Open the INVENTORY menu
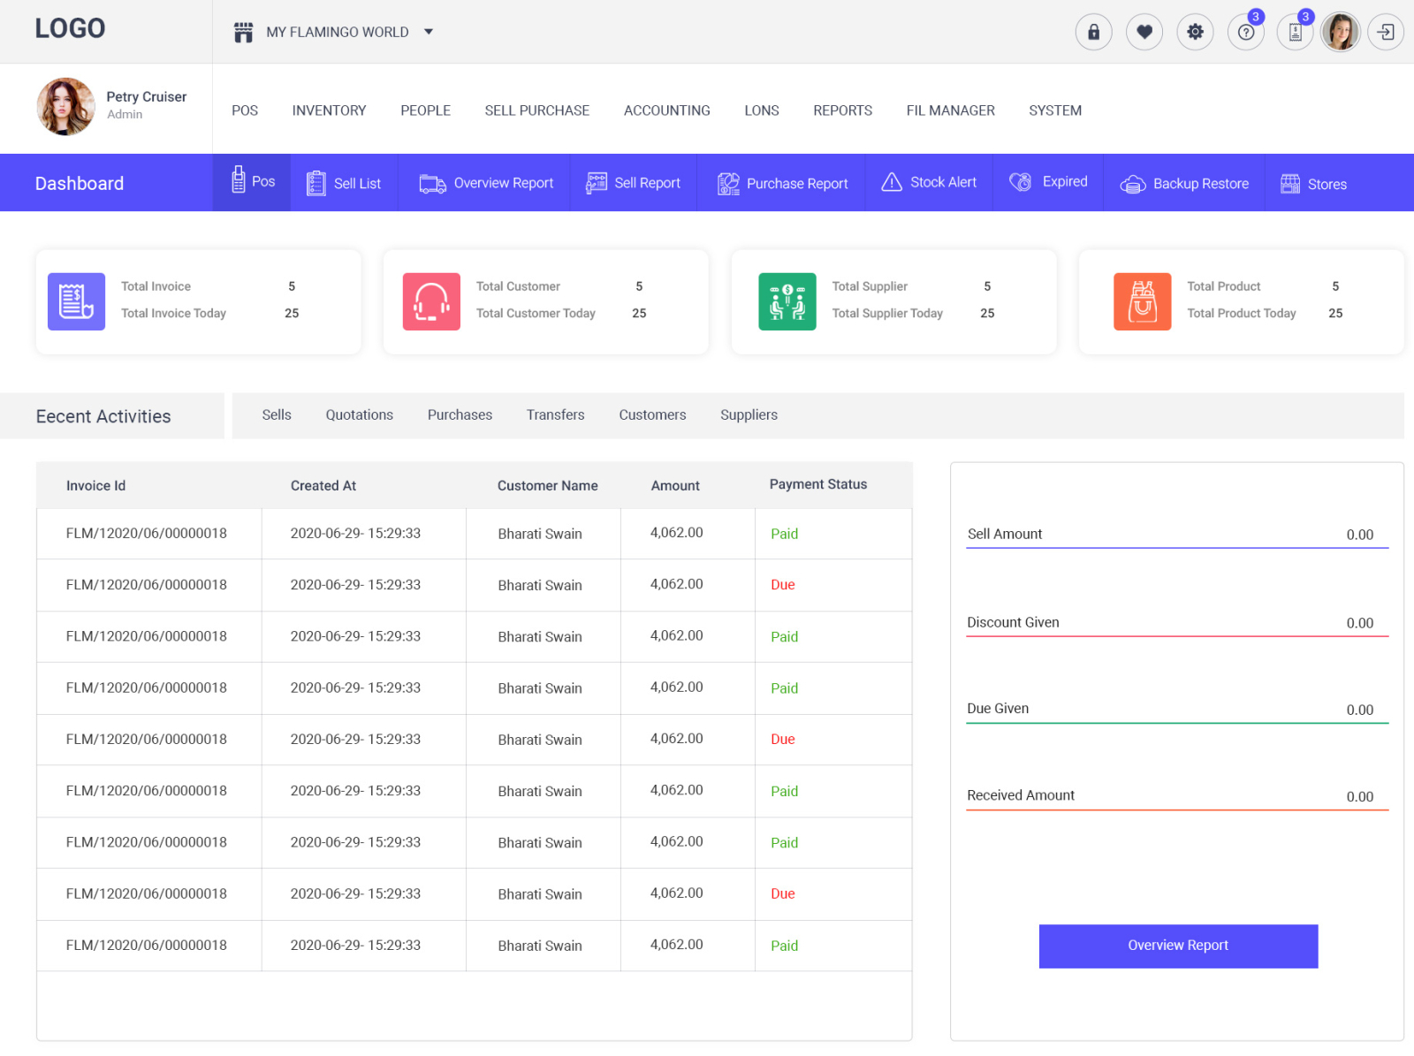The height and width of the screenshot is (1056, 1414). (x=329, y=110)
